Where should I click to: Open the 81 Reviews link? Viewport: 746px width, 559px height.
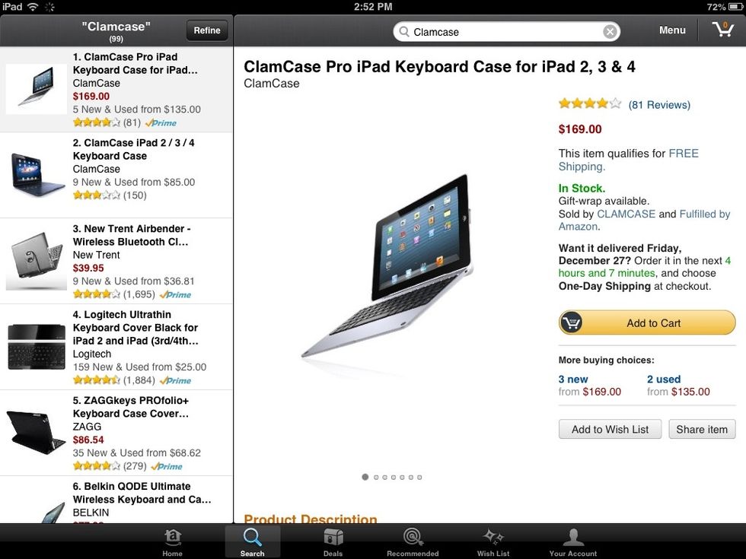point(659,105)
